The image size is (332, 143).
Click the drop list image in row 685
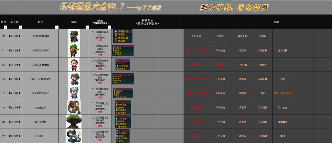123,121
